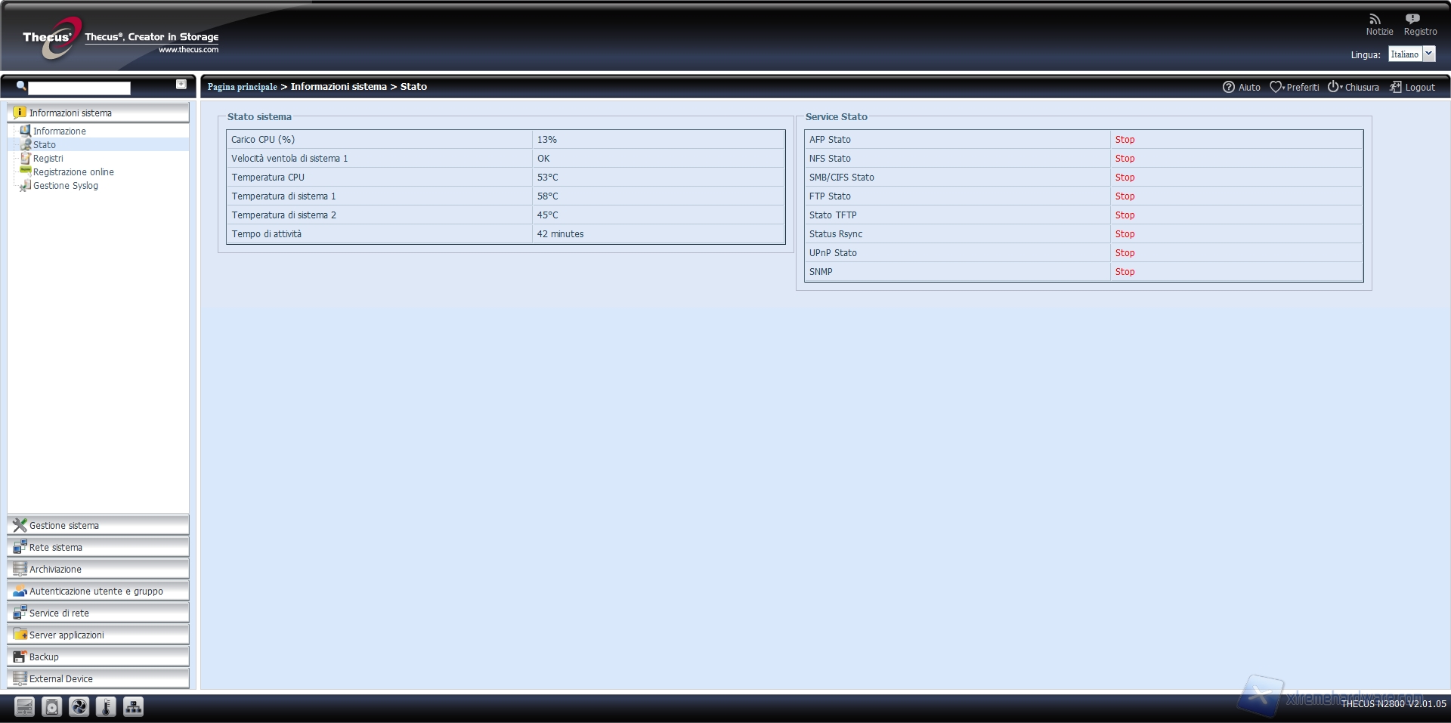This screenshot has width=1451, height=723.
Task: Open the thermometer temperature icon
Action: [x=106, y=707]
